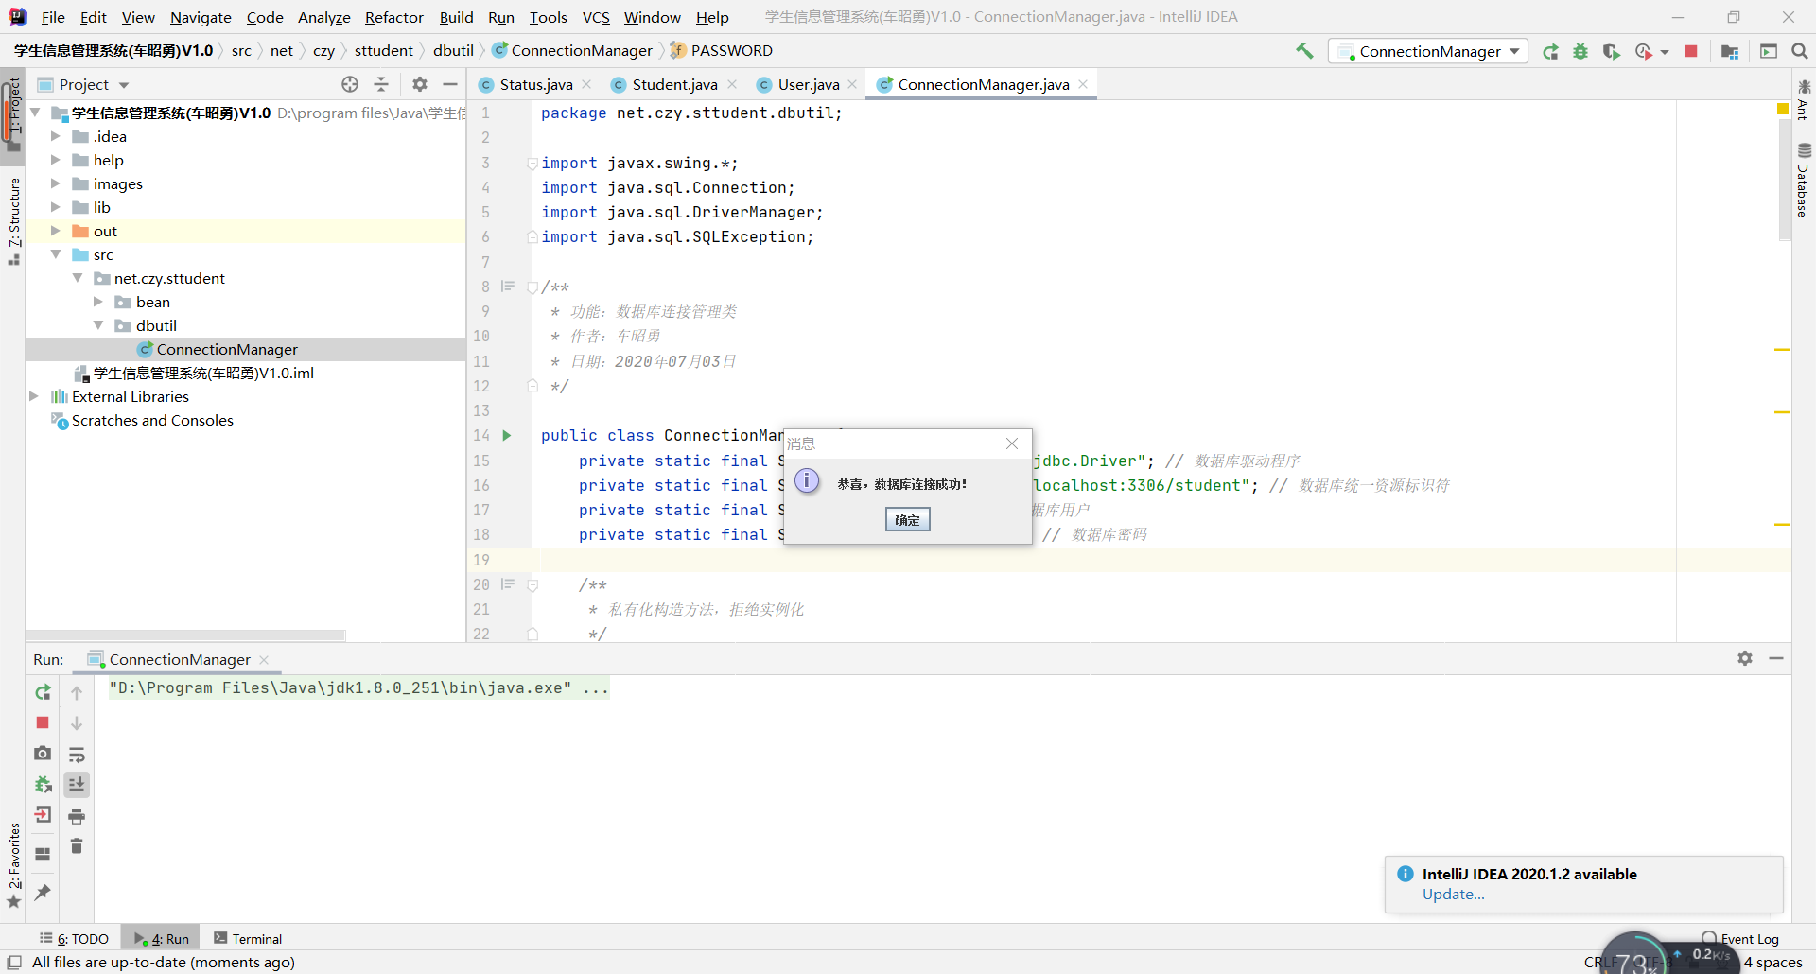Viewport: 1816px width, 974px height.
Task: Open Project Structure icon
Action: pos(1730,51)
